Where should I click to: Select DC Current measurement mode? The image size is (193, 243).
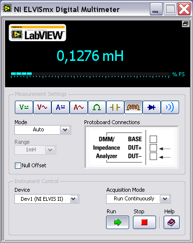pyautogui.click(x=60, y=107)
